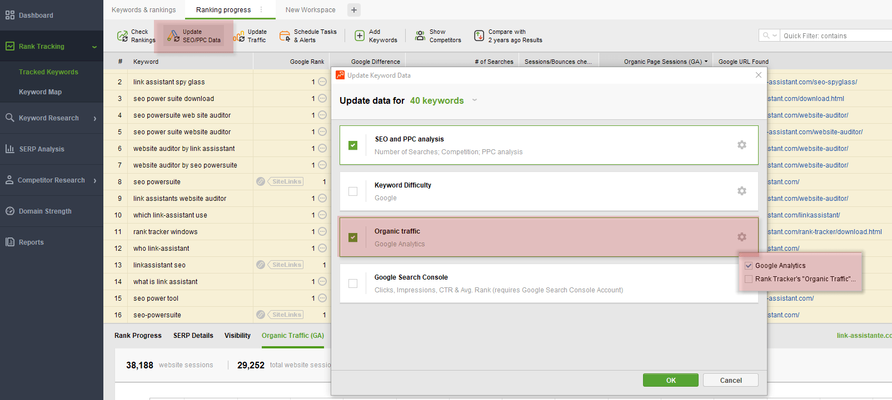Sort by Google URL Found column header

tap(743, 62)
